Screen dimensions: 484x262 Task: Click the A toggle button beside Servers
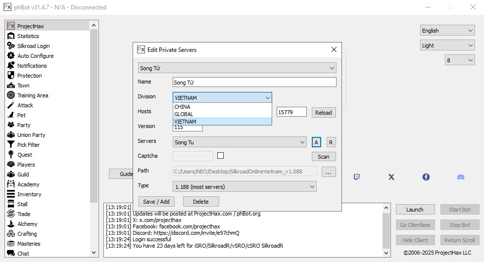tap(316, 142)
